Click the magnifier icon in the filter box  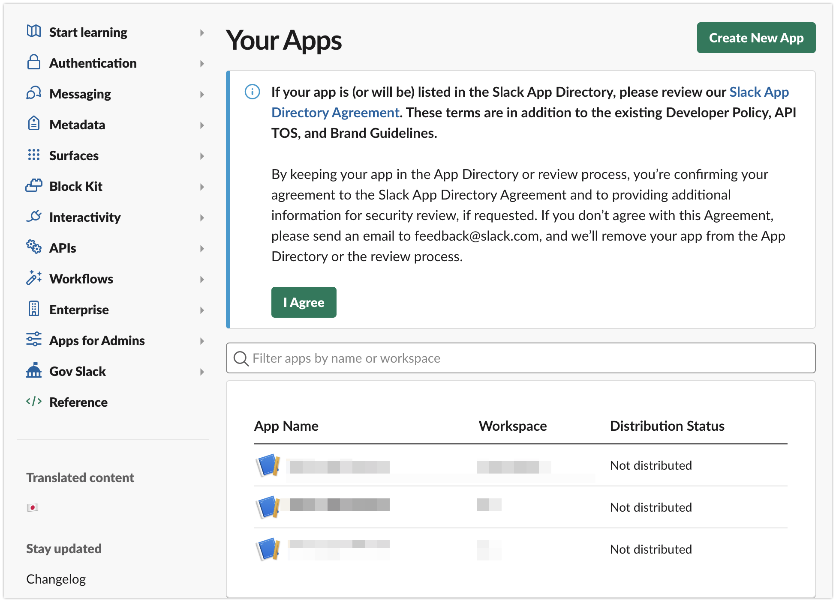(241, 358)
